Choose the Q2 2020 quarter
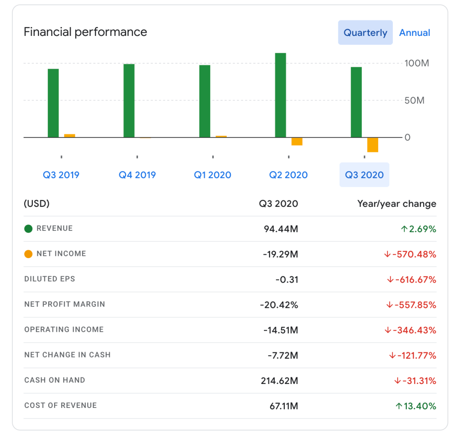Image resolution: width=453 pixels, height=438 pixels. point(288,175)
